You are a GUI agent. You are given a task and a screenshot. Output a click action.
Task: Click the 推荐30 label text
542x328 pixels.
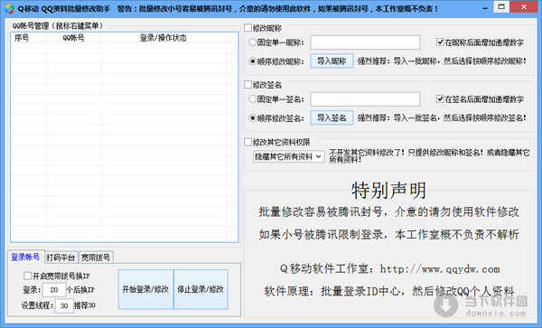click(85, 305)
